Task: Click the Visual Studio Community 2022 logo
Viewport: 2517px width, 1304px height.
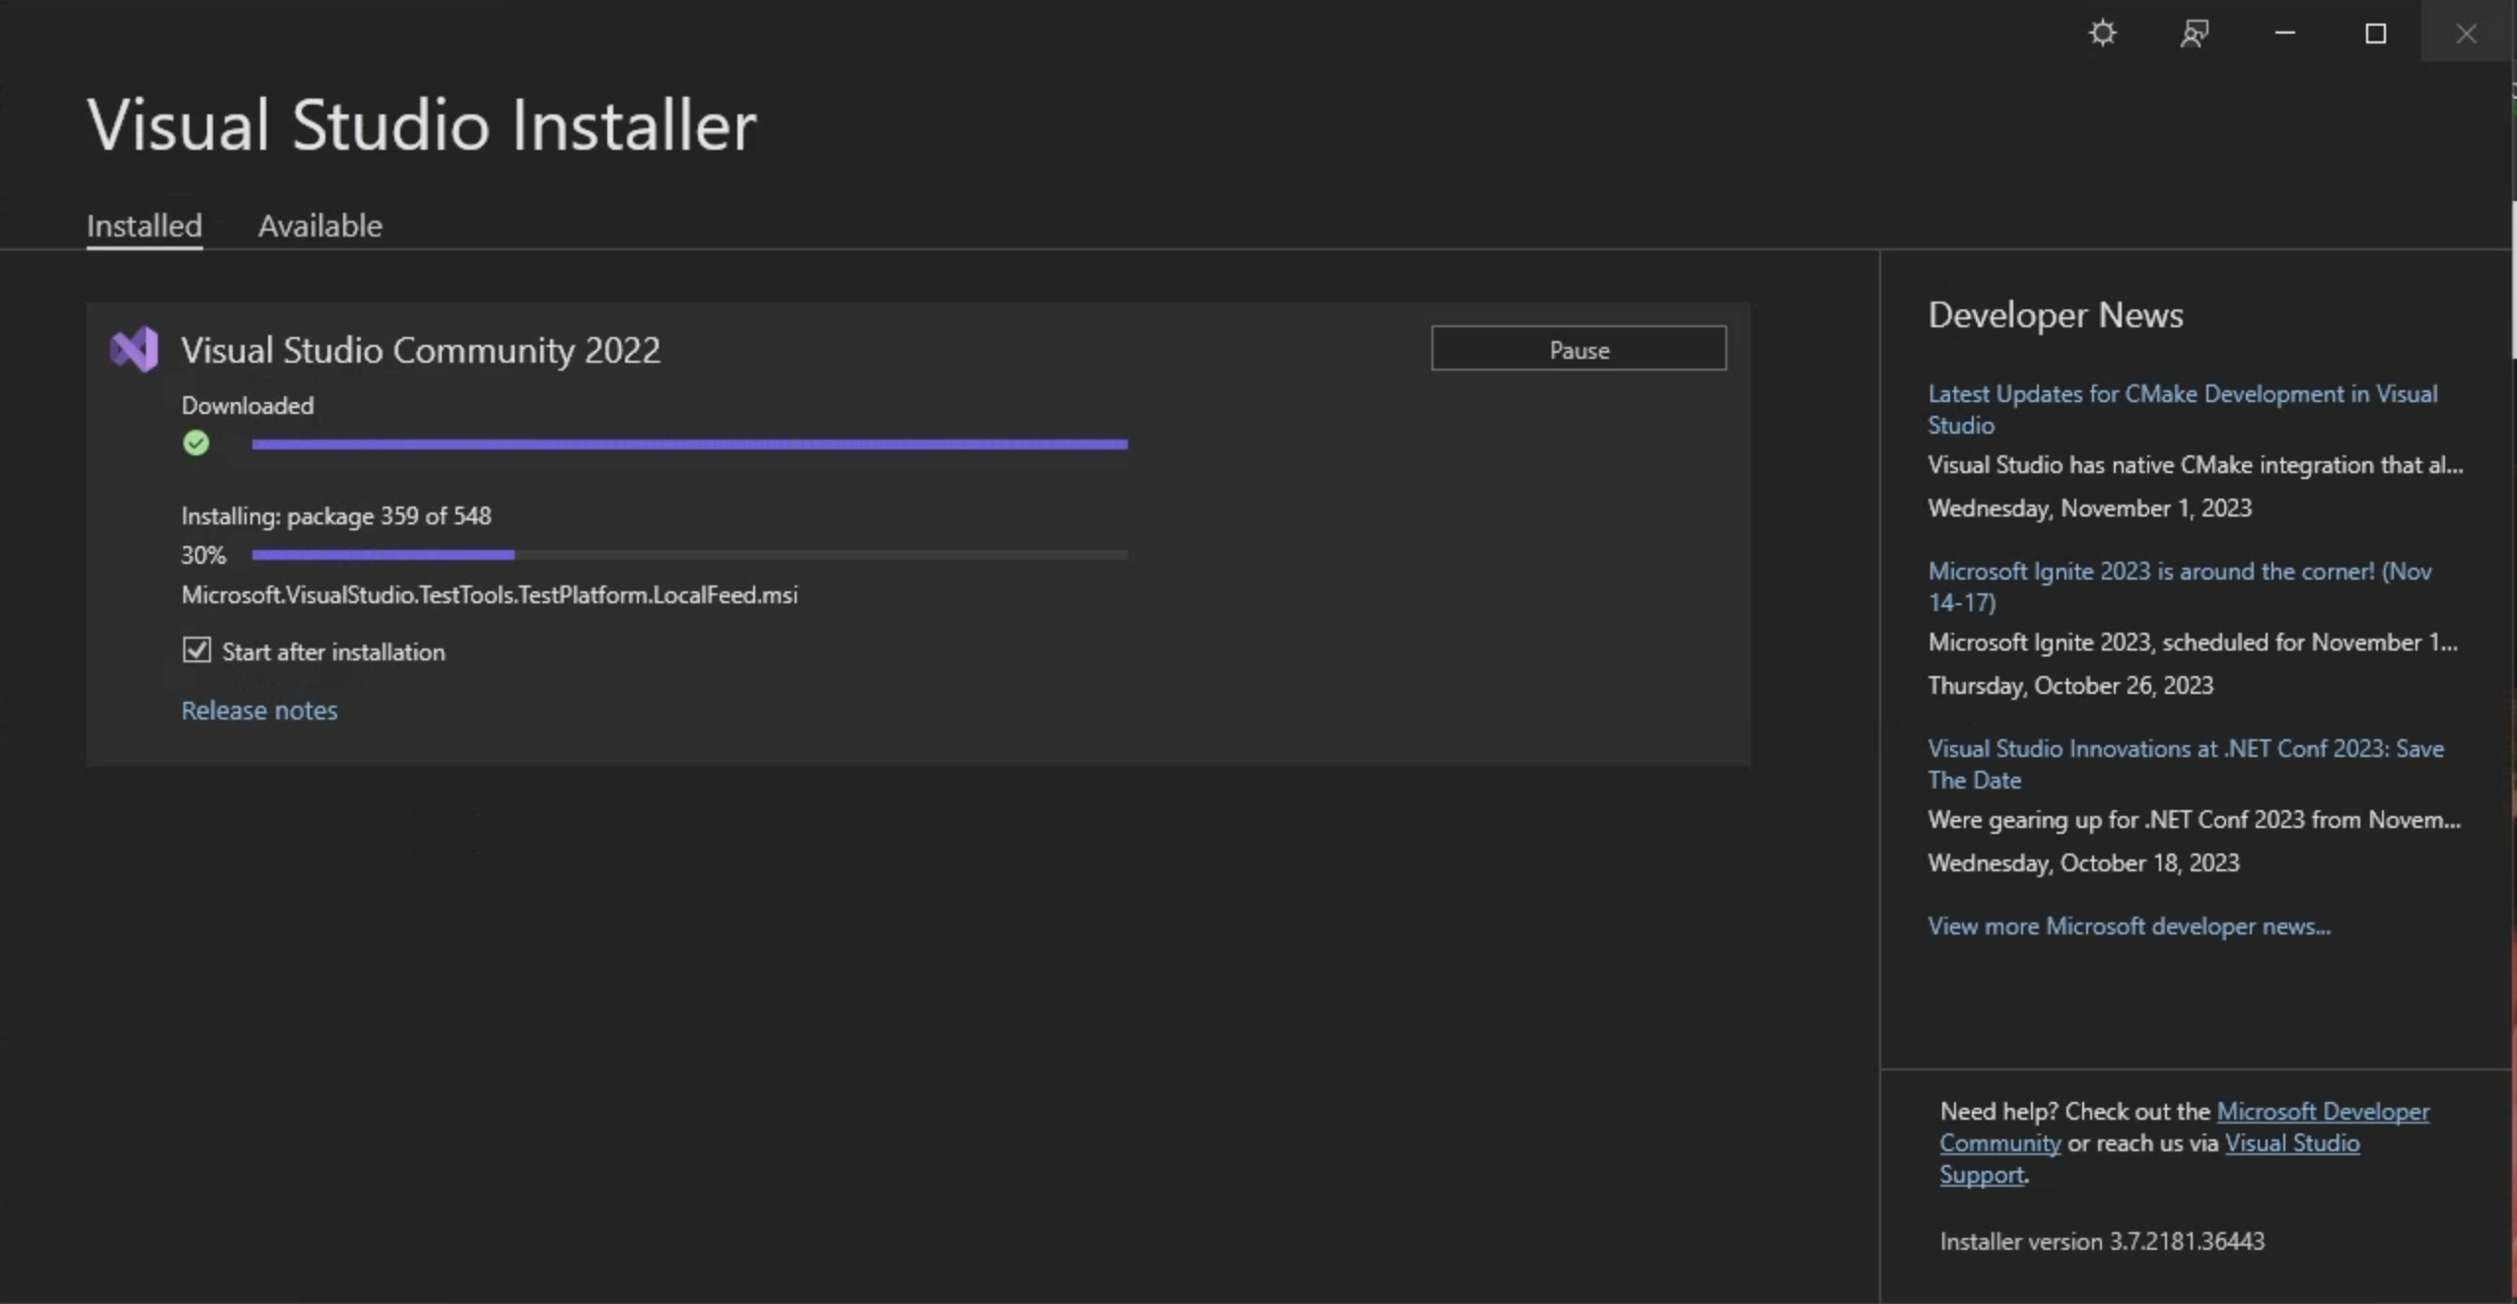Action: pyautogui.click(x=133, y=349)
